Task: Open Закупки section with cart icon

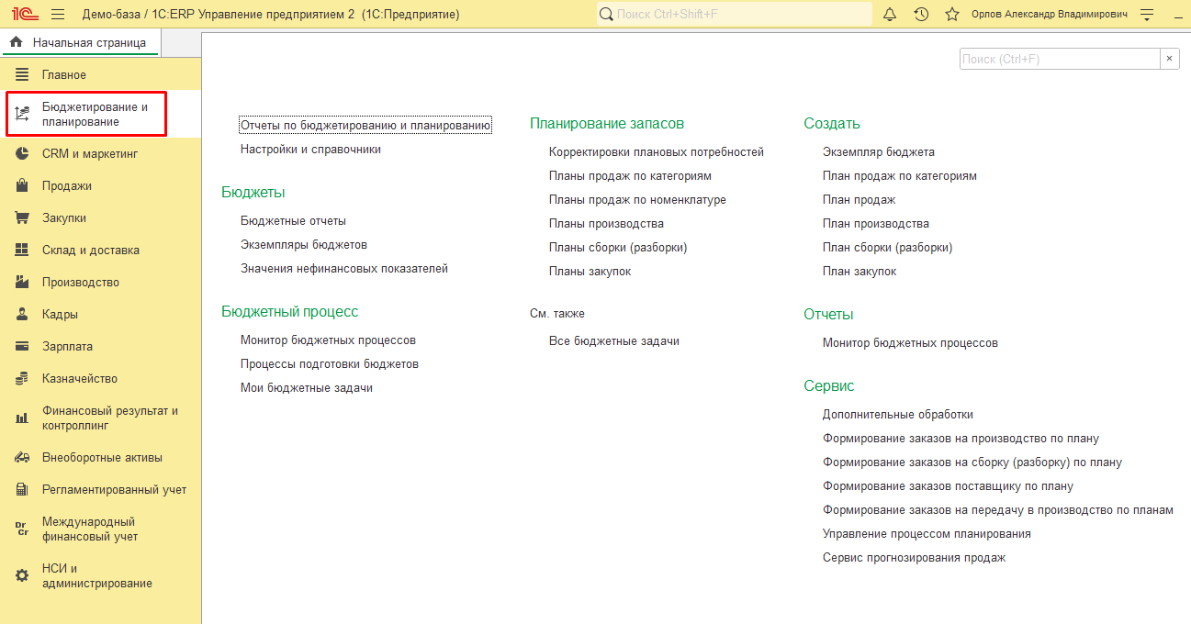Action: click(64, 218)
